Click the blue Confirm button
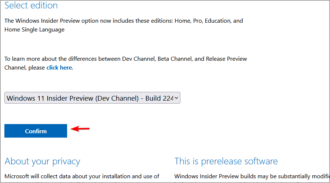The image size is (330, 183). (x=36, y=131)
